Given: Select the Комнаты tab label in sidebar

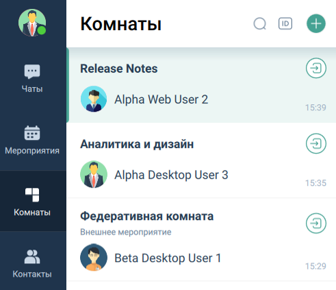Looking at the screenshot, I should click(x=32, y=213).
